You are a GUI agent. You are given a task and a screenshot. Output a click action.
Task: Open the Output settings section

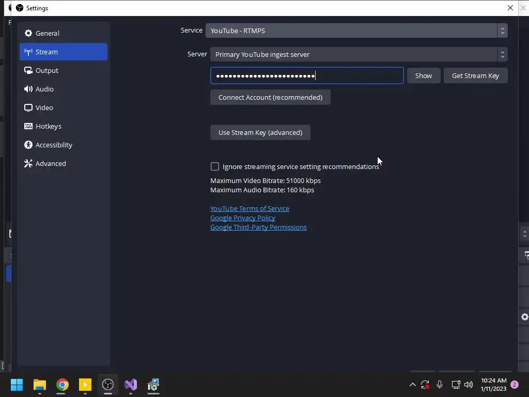tap(64, 70)
